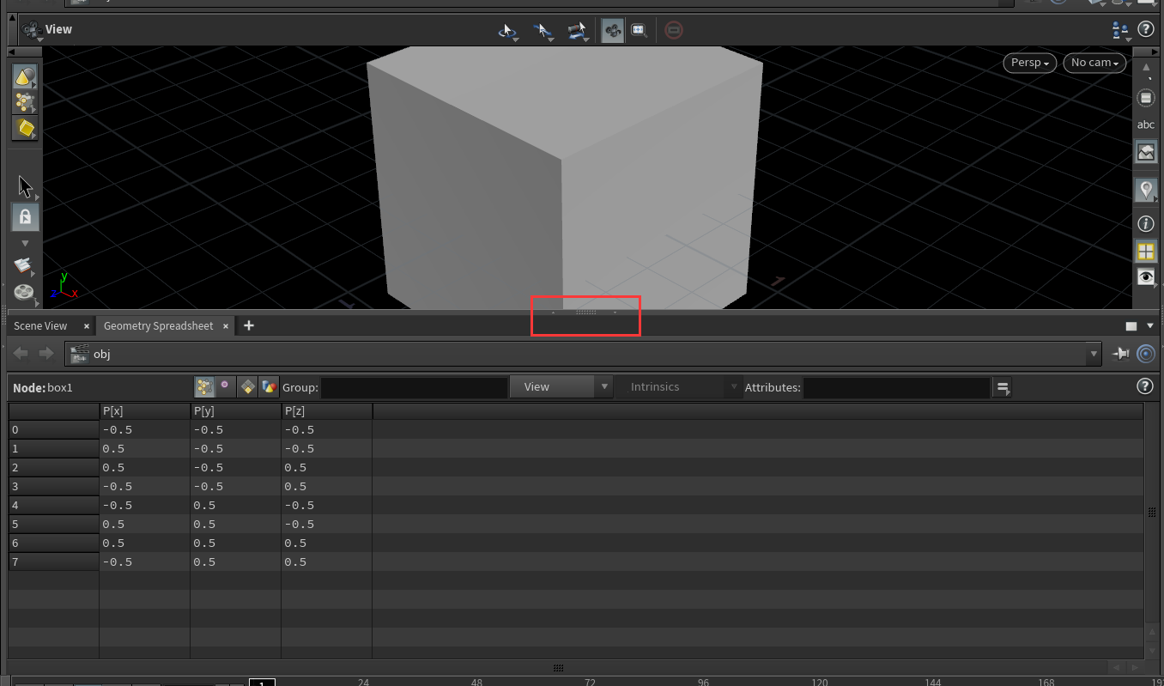Select the Handles tool icon
1164x686 pixels.
[577, 31]
